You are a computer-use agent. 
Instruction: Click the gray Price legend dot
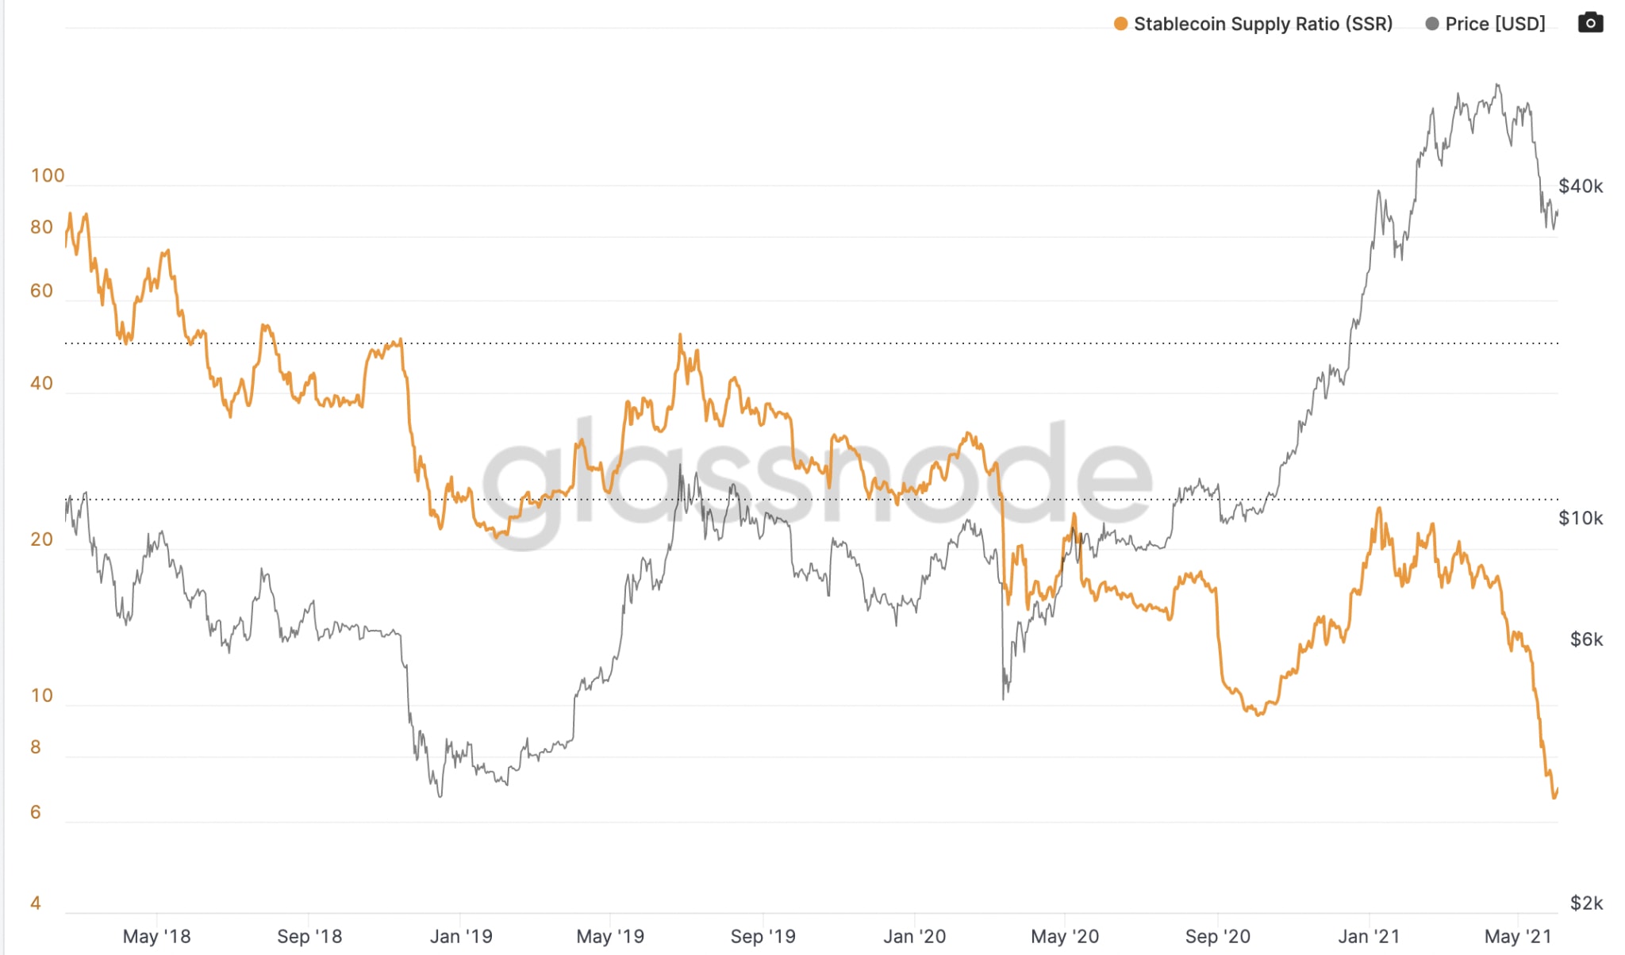tap(1432, 24)
